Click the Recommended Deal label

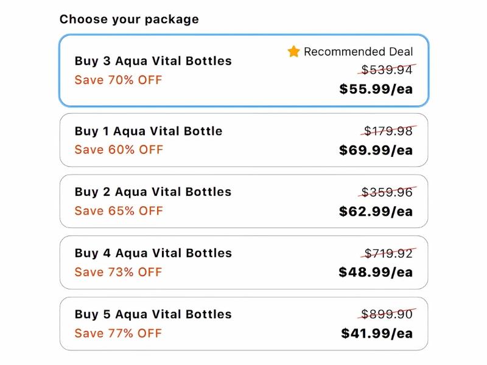point(358,52)
